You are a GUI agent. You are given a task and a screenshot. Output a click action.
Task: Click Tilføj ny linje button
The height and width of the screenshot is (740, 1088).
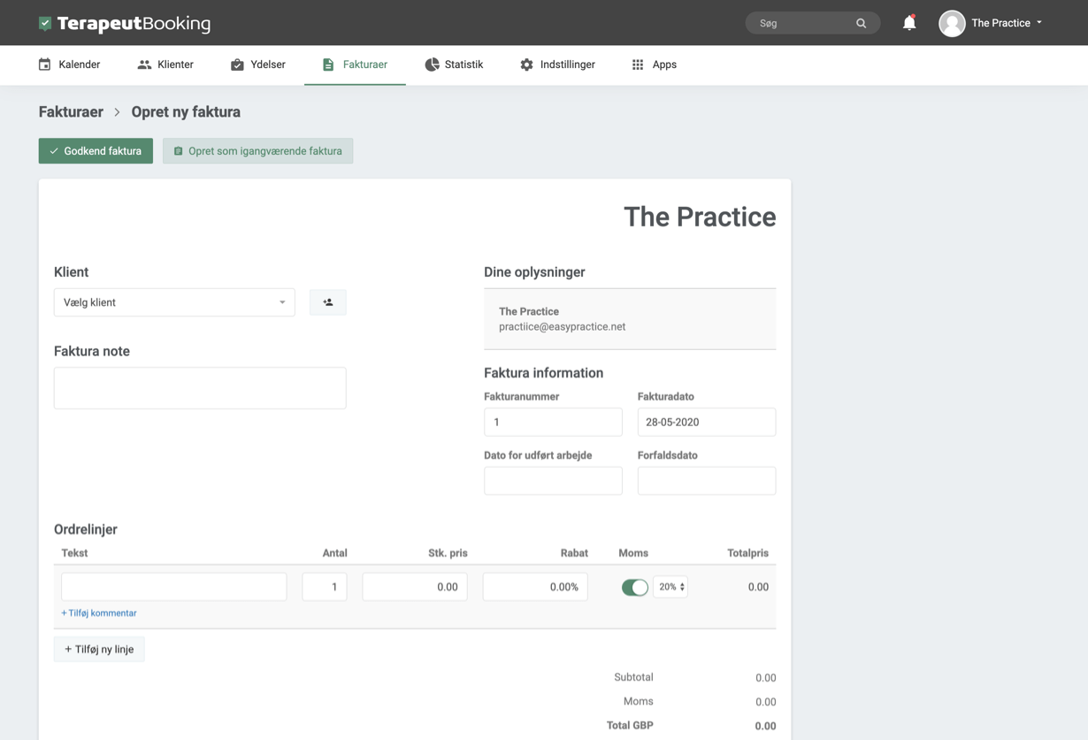click(99, 649)
